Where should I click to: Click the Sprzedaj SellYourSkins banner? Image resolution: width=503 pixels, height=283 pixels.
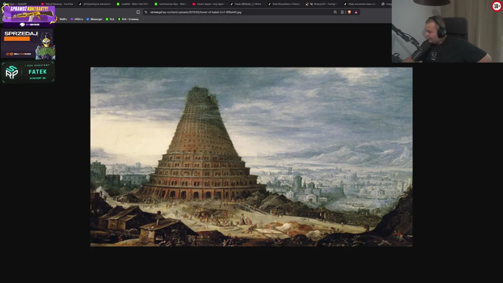(28, 44)
